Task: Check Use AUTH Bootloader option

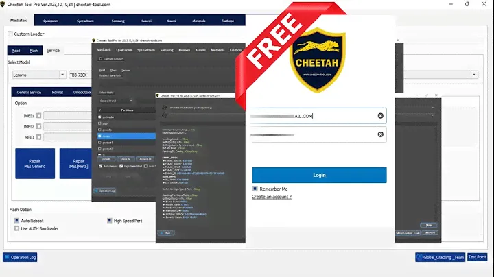Action: (17, 228)
